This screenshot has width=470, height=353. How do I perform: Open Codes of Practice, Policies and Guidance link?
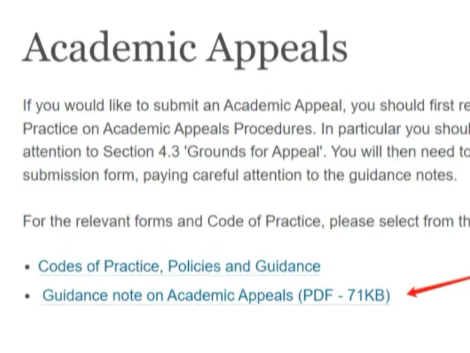[x=179, y=266]
